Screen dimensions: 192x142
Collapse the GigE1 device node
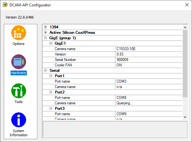51,43
